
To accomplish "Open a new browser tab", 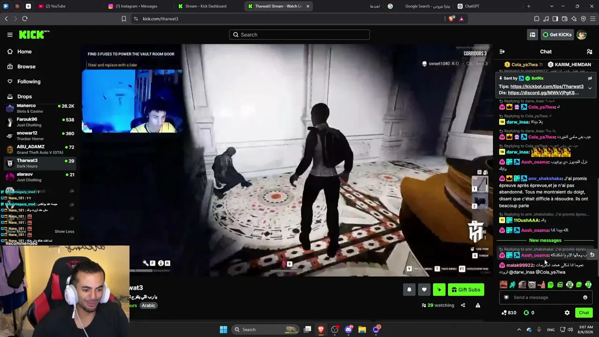I will (x=529, y=6).
